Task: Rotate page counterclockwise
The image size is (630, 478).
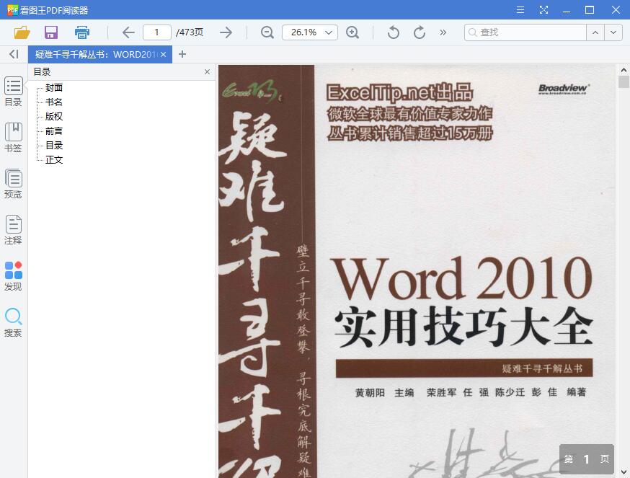Action: [x=394, y=32]
